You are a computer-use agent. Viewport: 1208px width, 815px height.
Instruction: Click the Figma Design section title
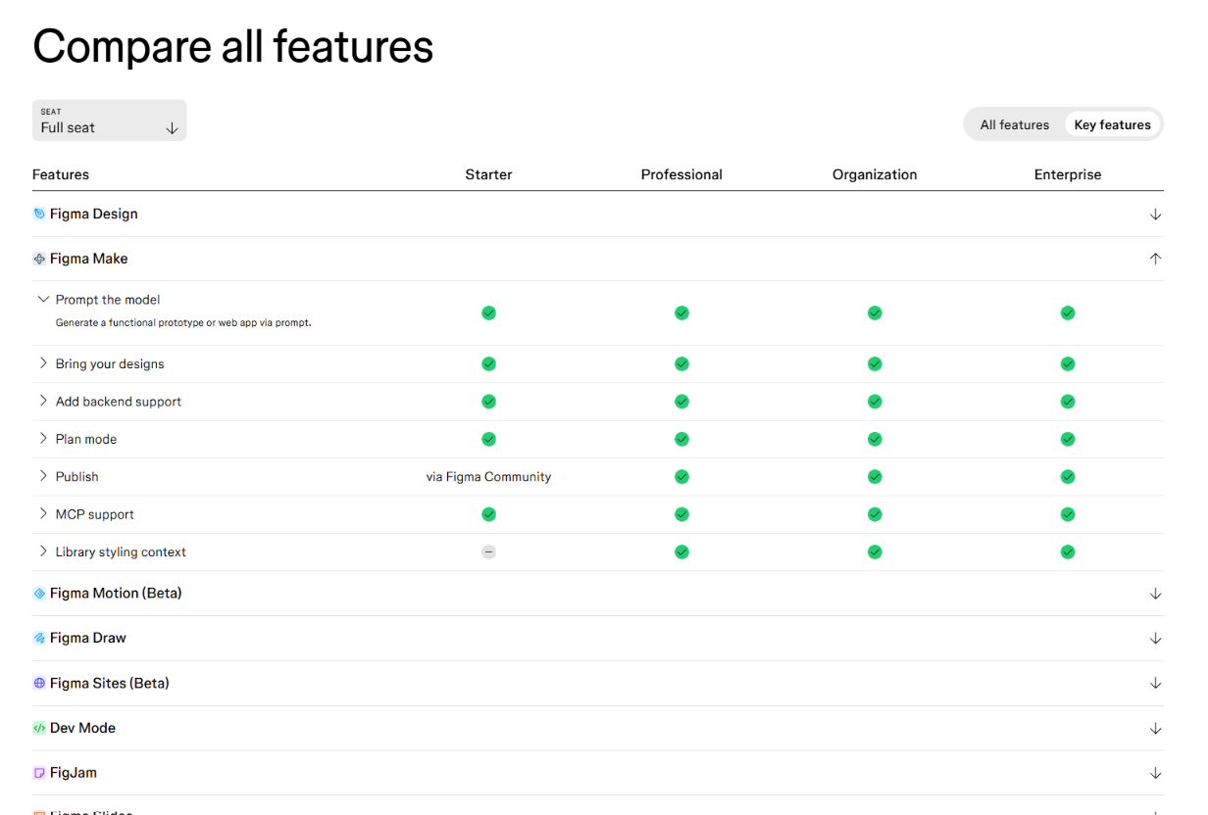(94, 214)
